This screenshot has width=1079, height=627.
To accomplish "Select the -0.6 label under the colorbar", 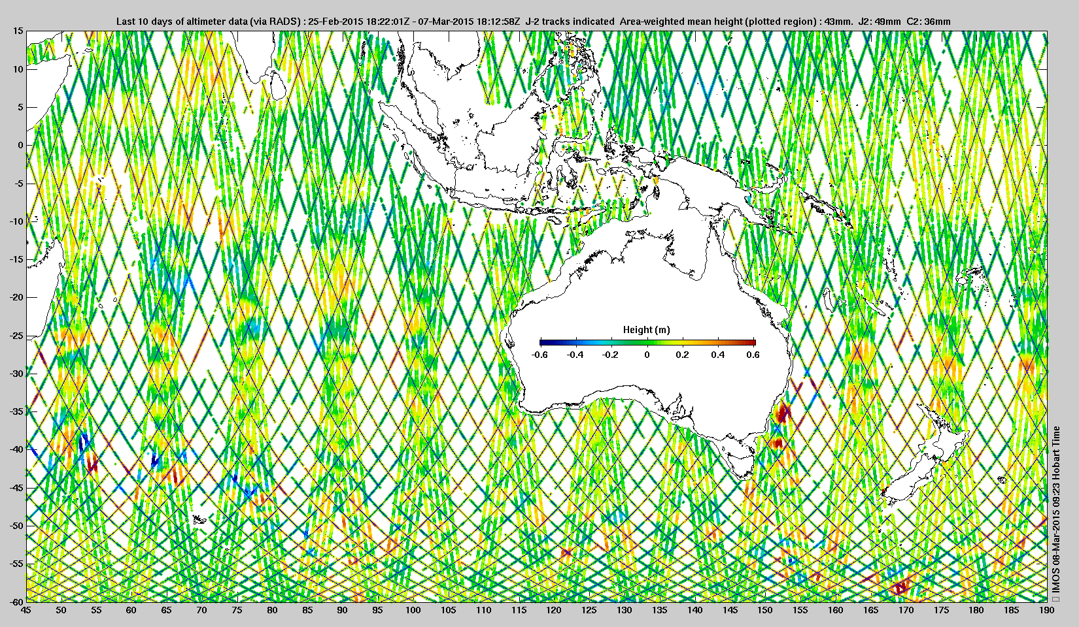I will click(x=539, y=355).
